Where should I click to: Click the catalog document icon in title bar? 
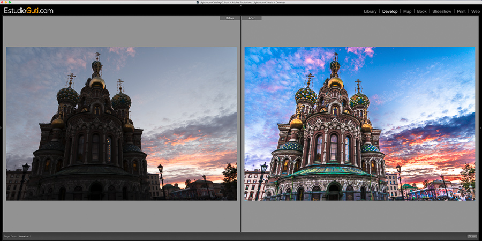(x=198, y=2)
